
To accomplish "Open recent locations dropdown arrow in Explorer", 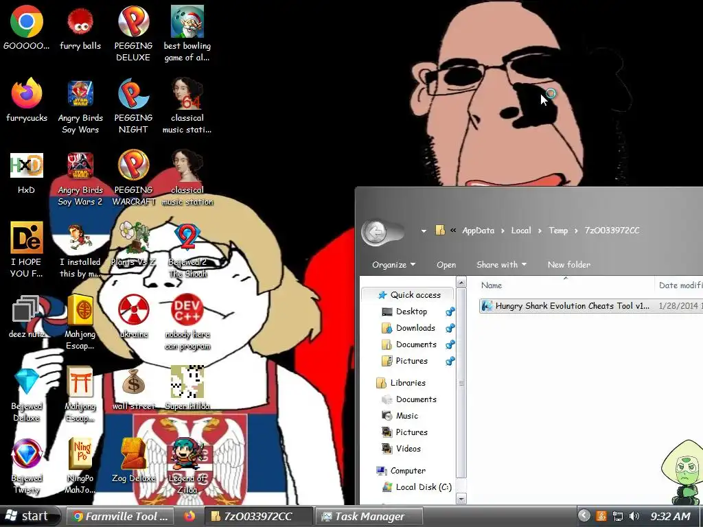I will coord(423,231).
